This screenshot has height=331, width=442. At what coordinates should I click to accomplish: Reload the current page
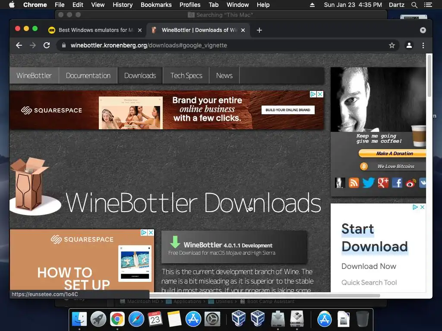tap(47, 45)
